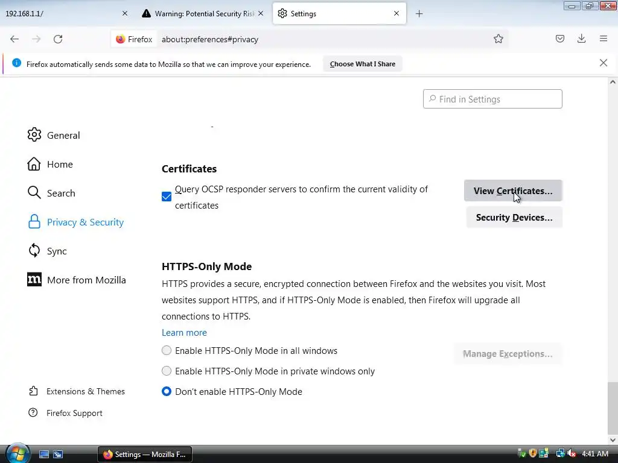Viewport: 618px width, 463px height.
Task: Click the Certificates section heading
Action: coord(189,169)
